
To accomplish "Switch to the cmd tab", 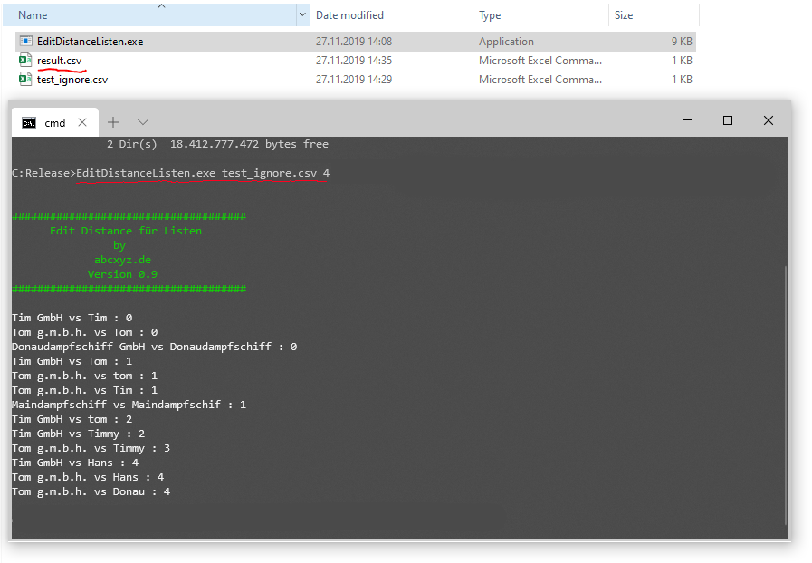I will point(55,122).
